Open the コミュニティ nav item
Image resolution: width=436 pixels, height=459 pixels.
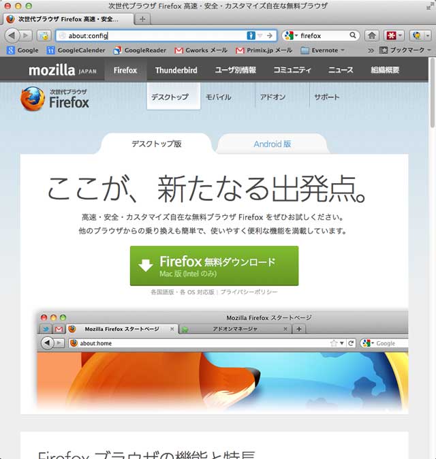point(292,70)
